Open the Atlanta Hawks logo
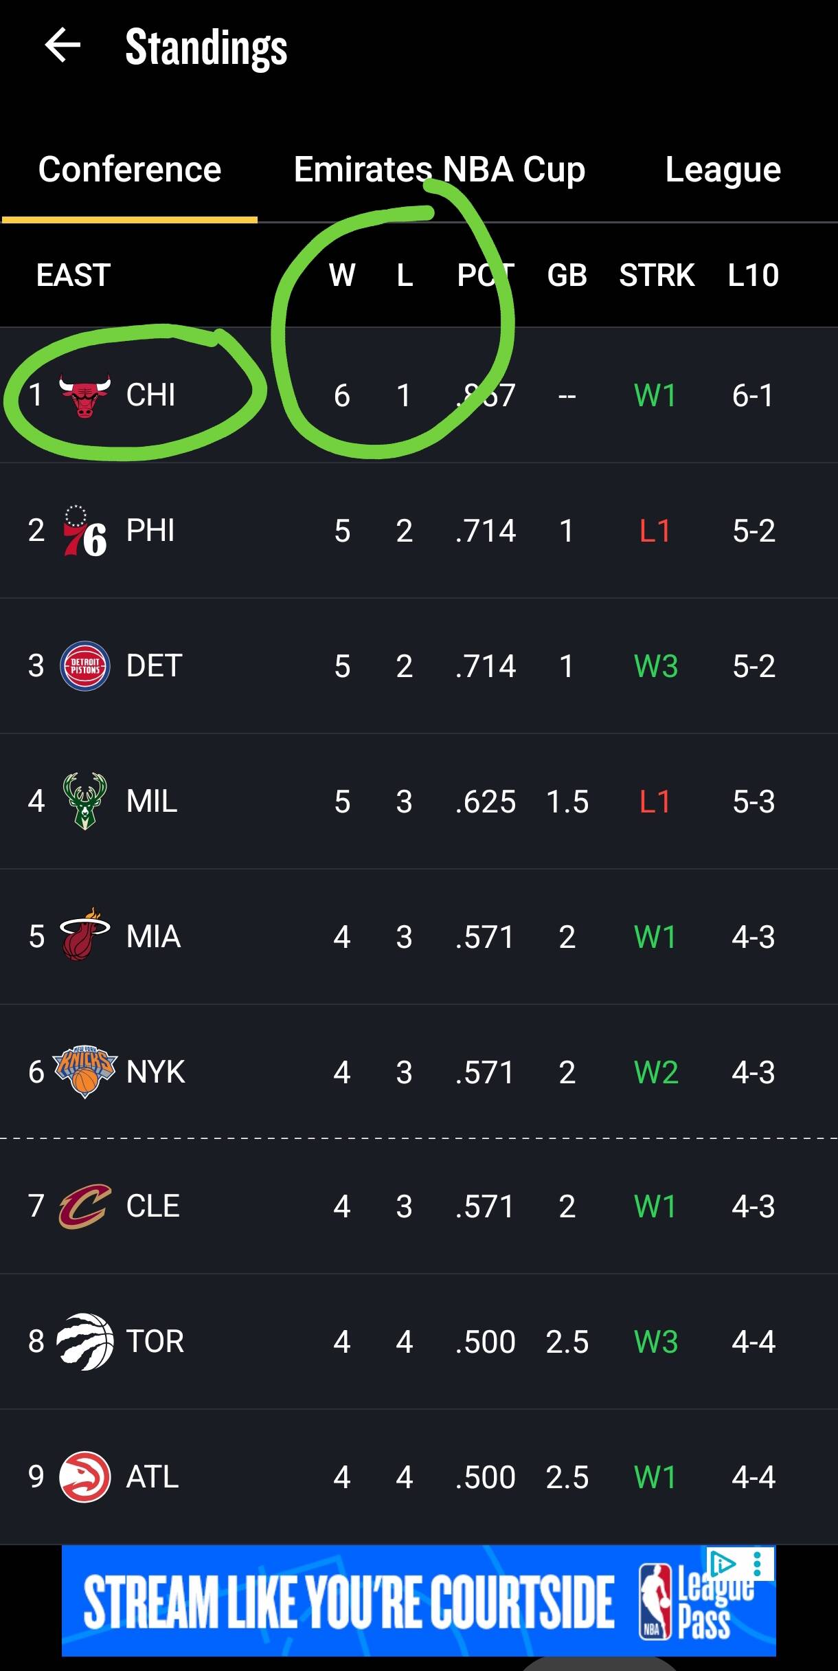The image size is (838, 1671). [x=84, y=1476]
